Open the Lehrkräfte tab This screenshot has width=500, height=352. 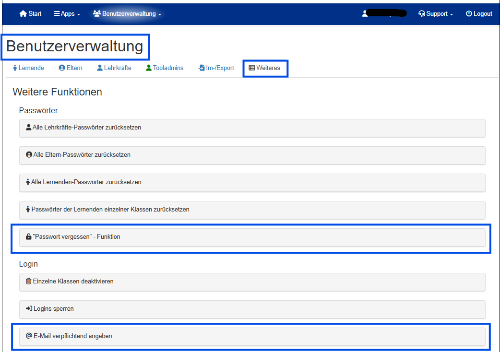114,68
